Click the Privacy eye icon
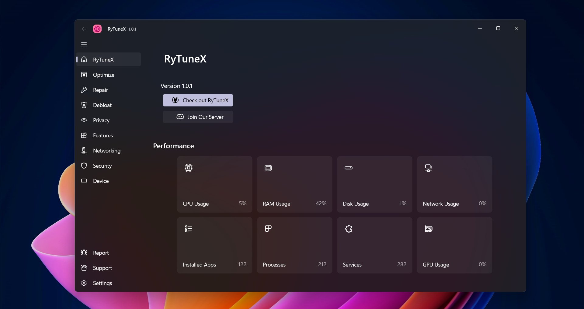 84,120
